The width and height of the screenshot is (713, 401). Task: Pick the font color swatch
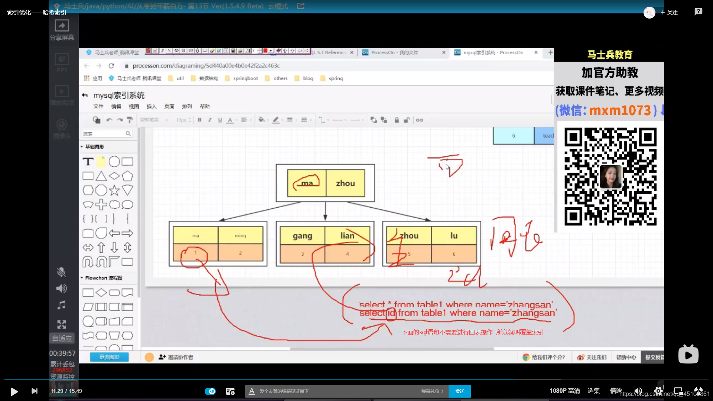coord(230,120)
